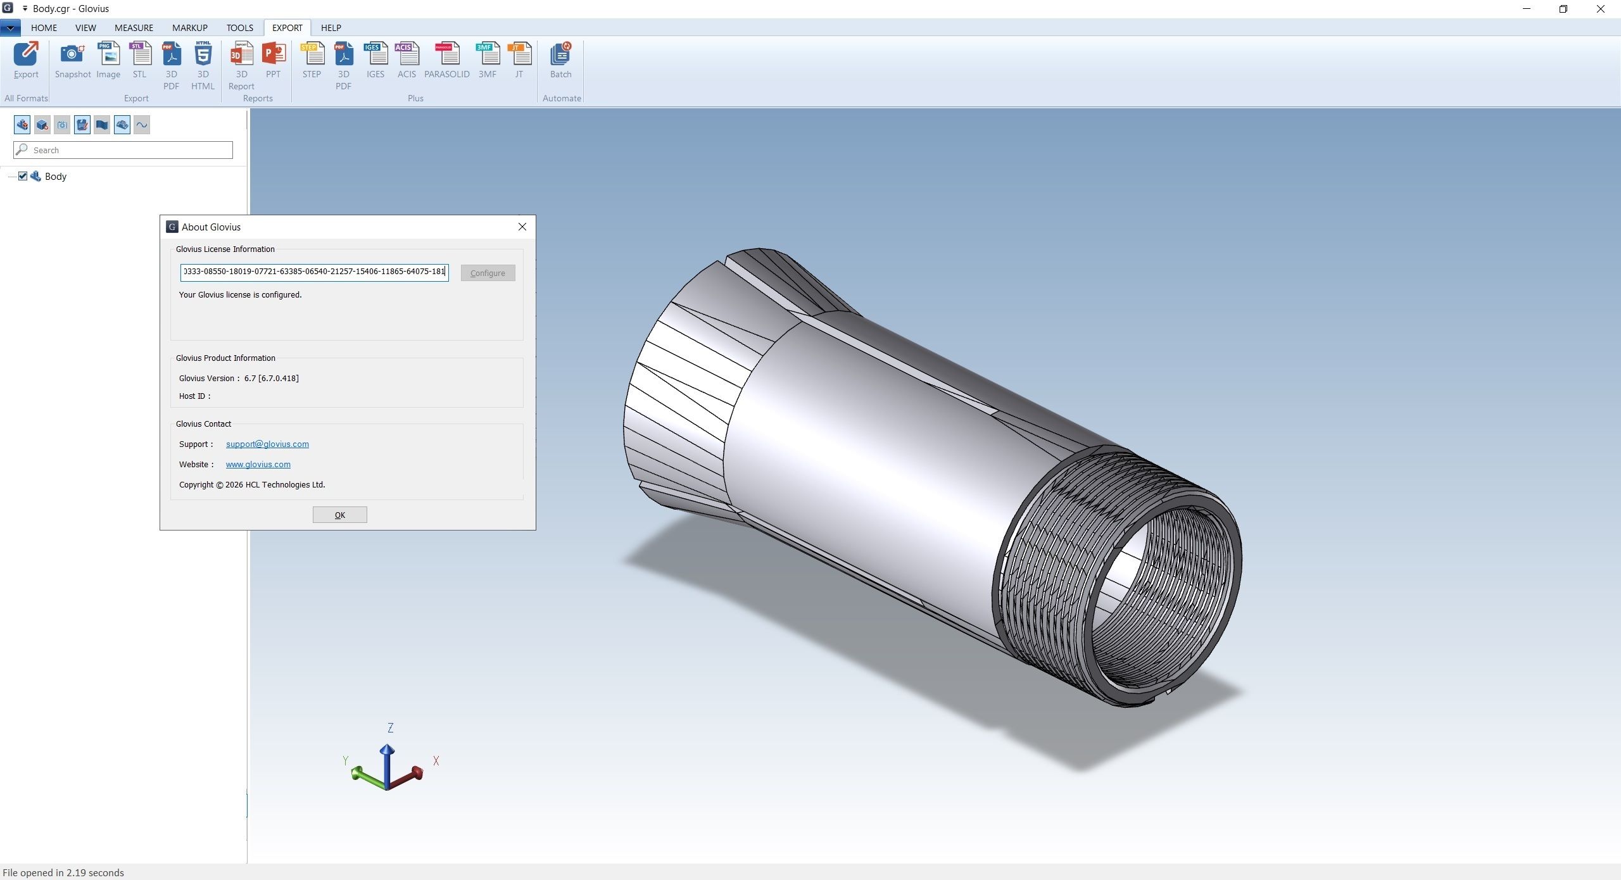The image size is (1621, 880).
Task: Export to 3D HTML
Action: (x=203, y=66)
